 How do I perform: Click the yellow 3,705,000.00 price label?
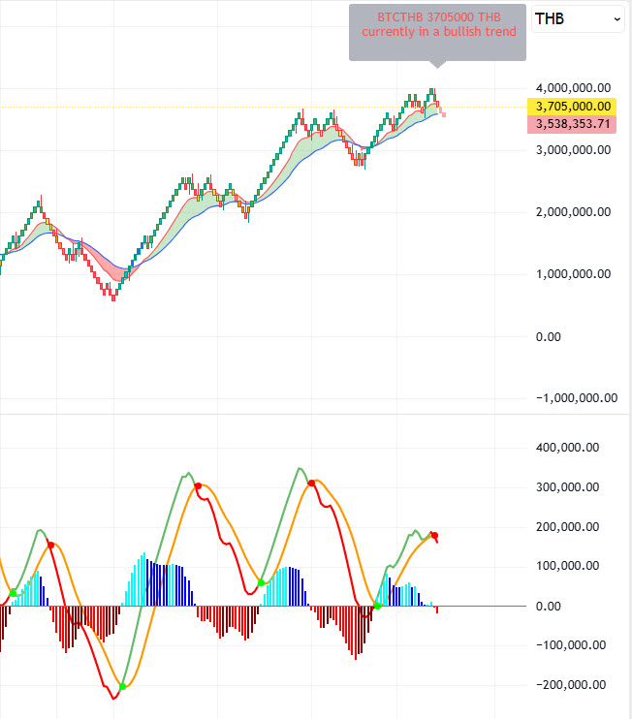click(571, 107)
